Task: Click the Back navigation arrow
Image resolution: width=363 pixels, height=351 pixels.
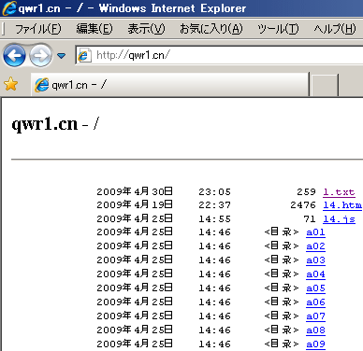Action: pos(14,56)
